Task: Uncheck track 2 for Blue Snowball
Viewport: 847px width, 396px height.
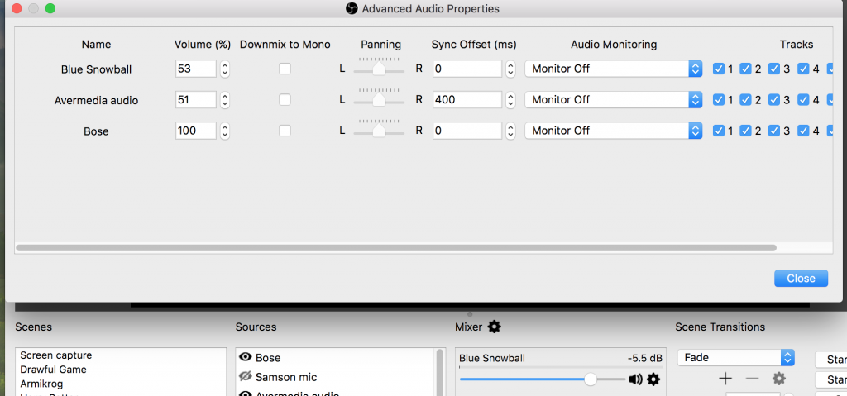Action: pos(746,69)
